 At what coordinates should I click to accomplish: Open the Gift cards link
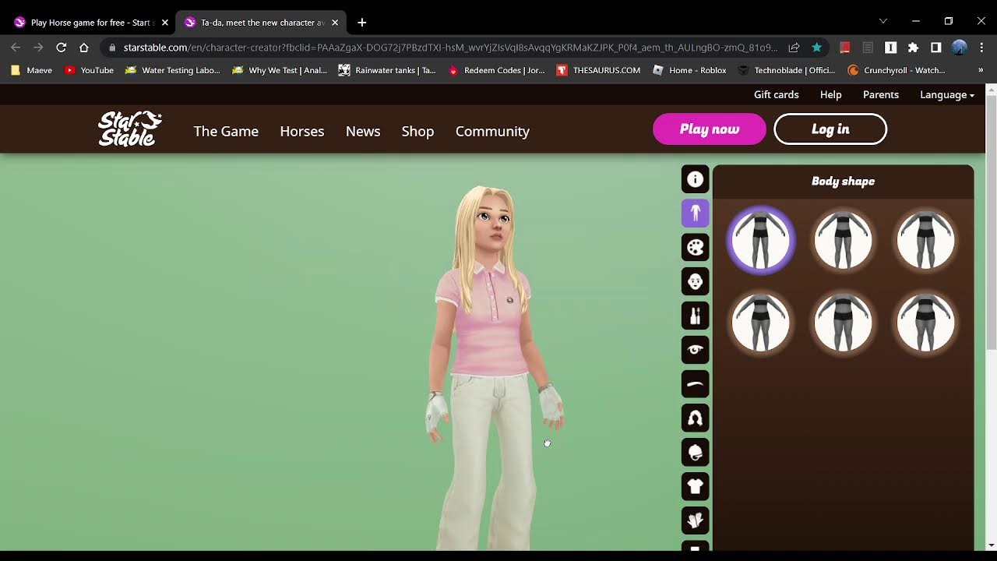tap(777, 94)
